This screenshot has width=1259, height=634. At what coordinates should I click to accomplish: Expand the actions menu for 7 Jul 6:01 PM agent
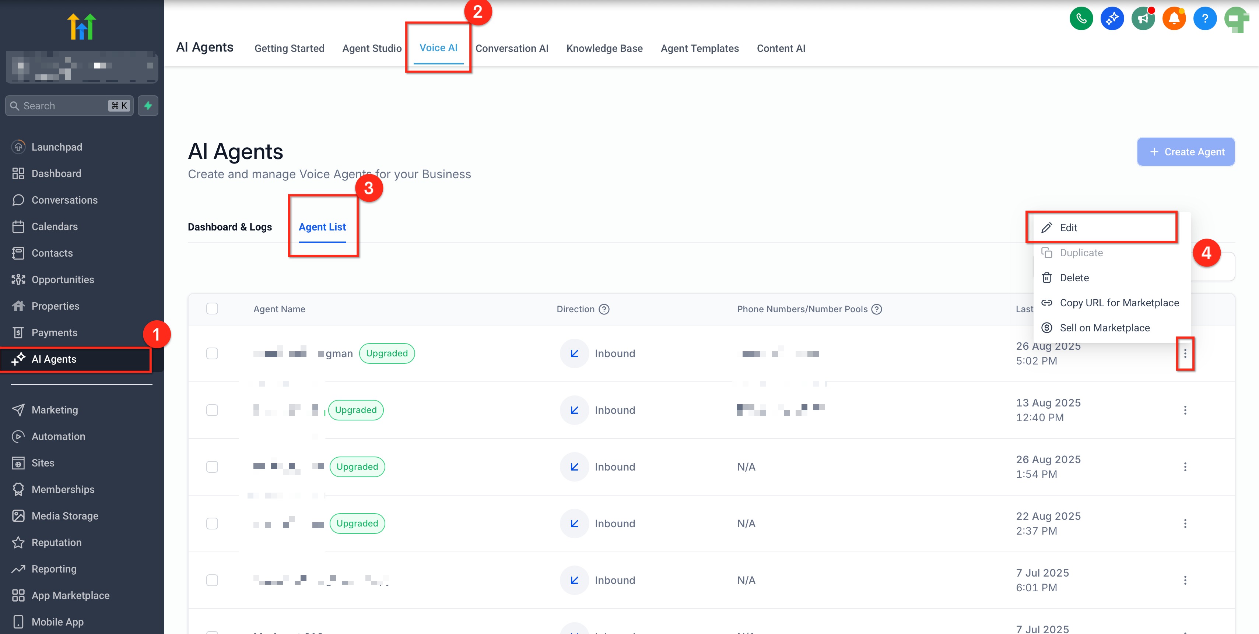[1185, 580]
